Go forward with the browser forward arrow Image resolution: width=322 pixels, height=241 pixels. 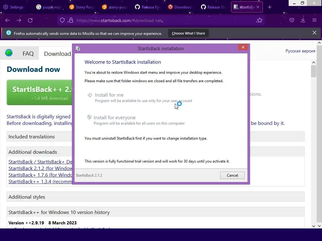point(19,20)
